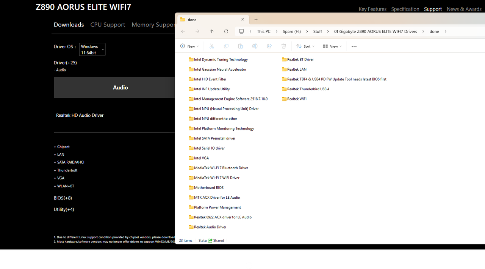Open the See more ellipsis menu
485x269 pixels.
tap(354, 46)
